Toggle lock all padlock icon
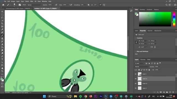Viewport: 177px width, 99px height. pyautogui.click(x=149, y=70)
